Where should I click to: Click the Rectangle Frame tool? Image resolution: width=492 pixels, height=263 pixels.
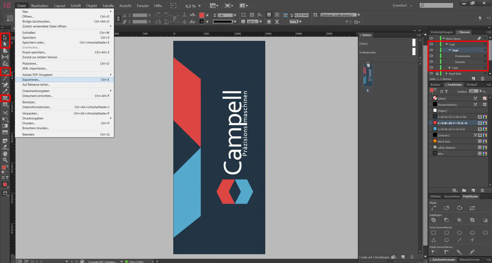click(5, 98)
